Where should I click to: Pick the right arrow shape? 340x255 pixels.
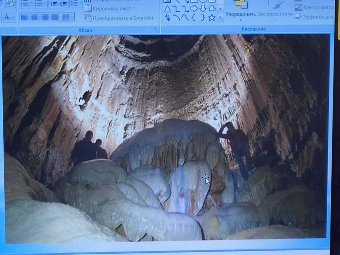click(194, 9)
